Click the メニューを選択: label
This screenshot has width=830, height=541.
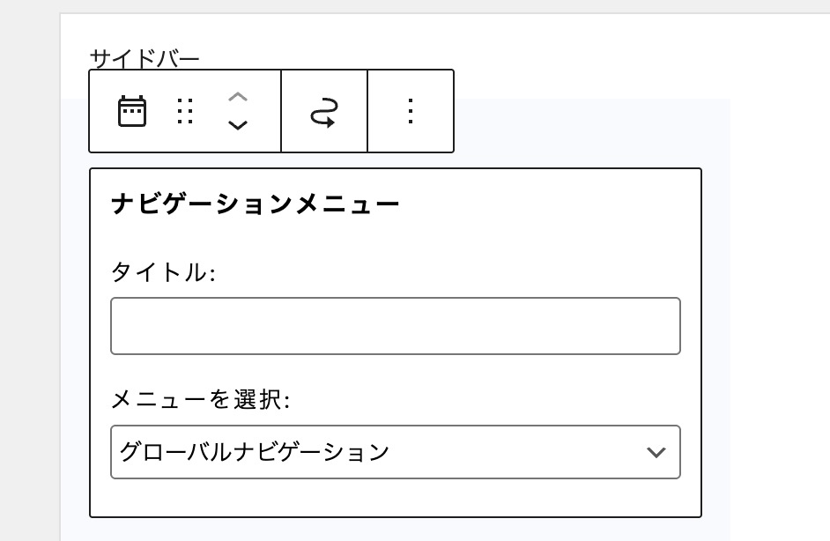tap(201, 399)
